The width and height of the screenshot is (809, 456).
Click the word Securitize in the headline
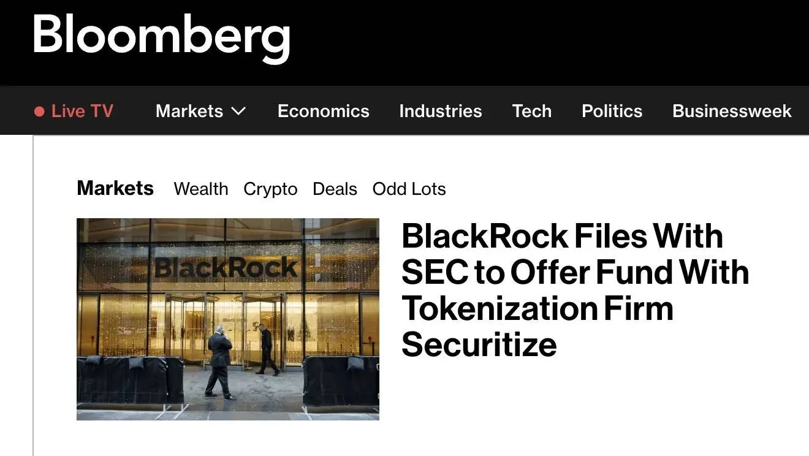[x=479, y=344]
